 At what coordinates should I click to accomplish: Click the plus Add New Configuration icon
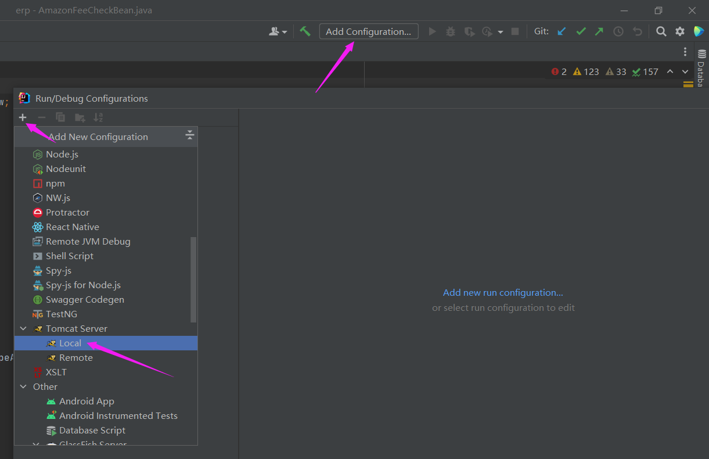[23, 117]
